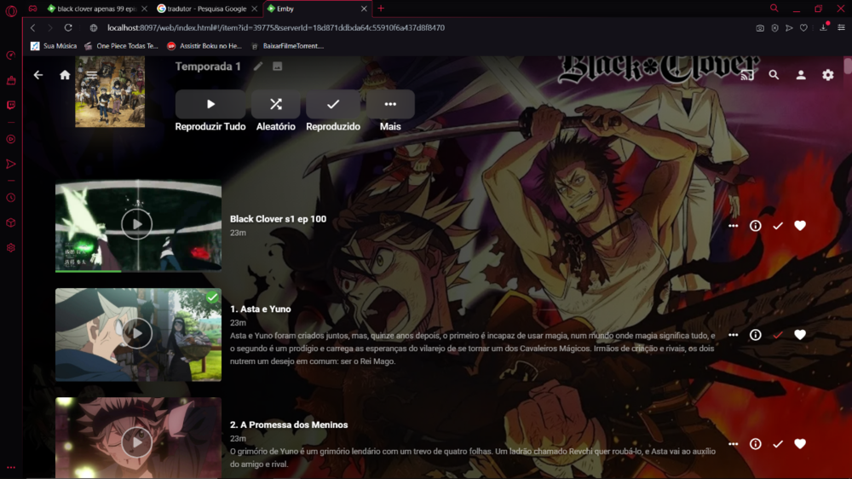Open Extensions cube in the Opera sidebar
This screenshot has height=479, width=852.
point(11,223)
